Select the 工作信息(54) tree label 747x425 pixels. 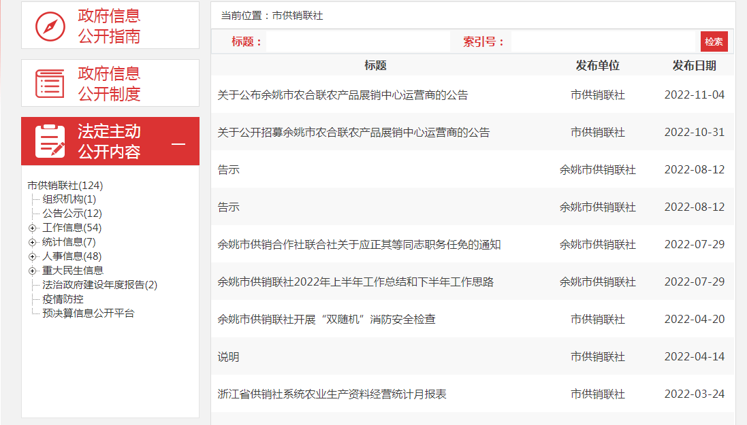72,228
